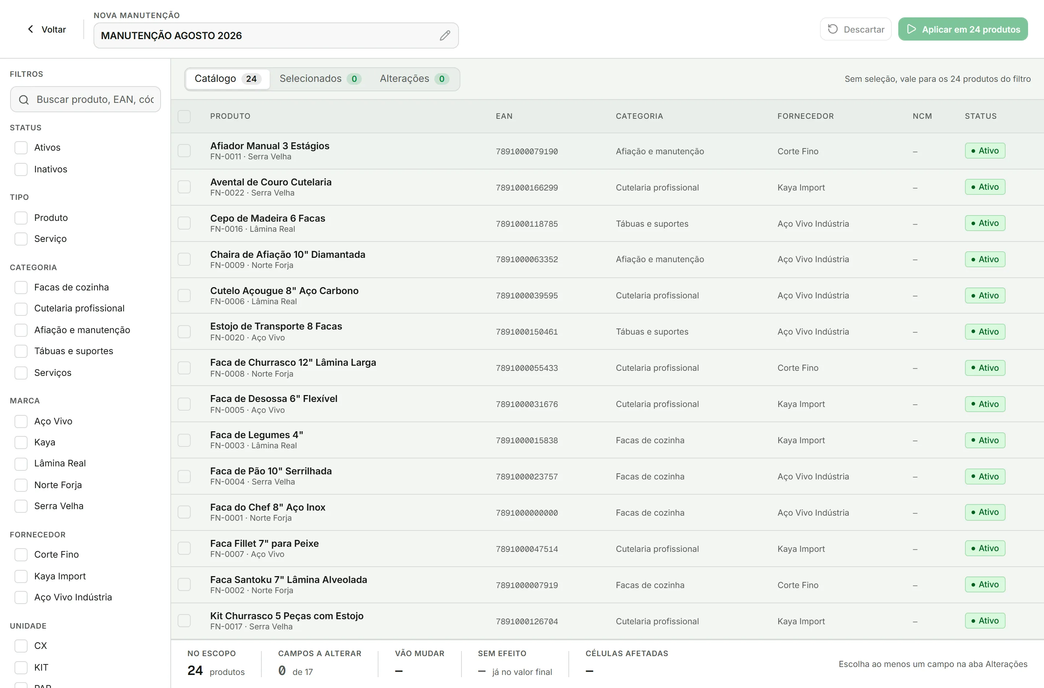Open the Selecionados tab

pos(320,79)
